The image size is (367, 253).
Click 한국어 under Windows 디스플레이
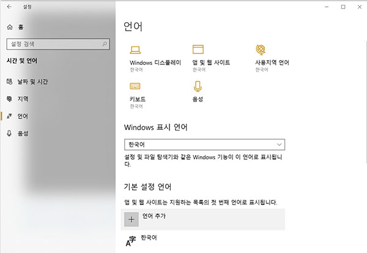click(136, 70)
